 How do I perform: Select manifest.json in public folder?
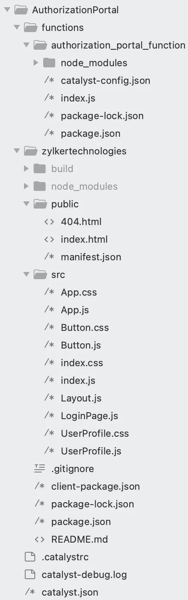pyautogui.click(x=91, y=257)
